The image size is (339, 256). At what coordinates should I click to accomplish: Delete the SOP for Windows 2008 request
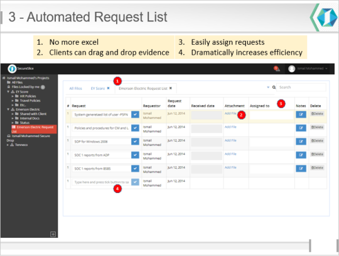tap(317, 141)
